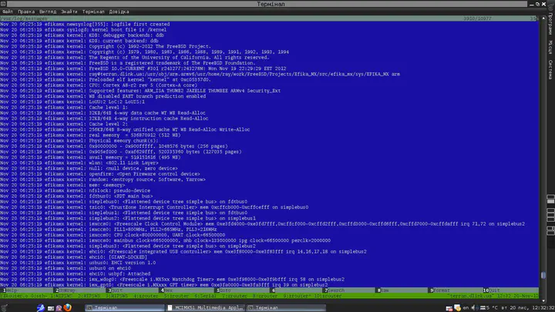Launch Firefox from the taskbar
The width and height of the screenshot is (555, 312).
tap(67, 307)
